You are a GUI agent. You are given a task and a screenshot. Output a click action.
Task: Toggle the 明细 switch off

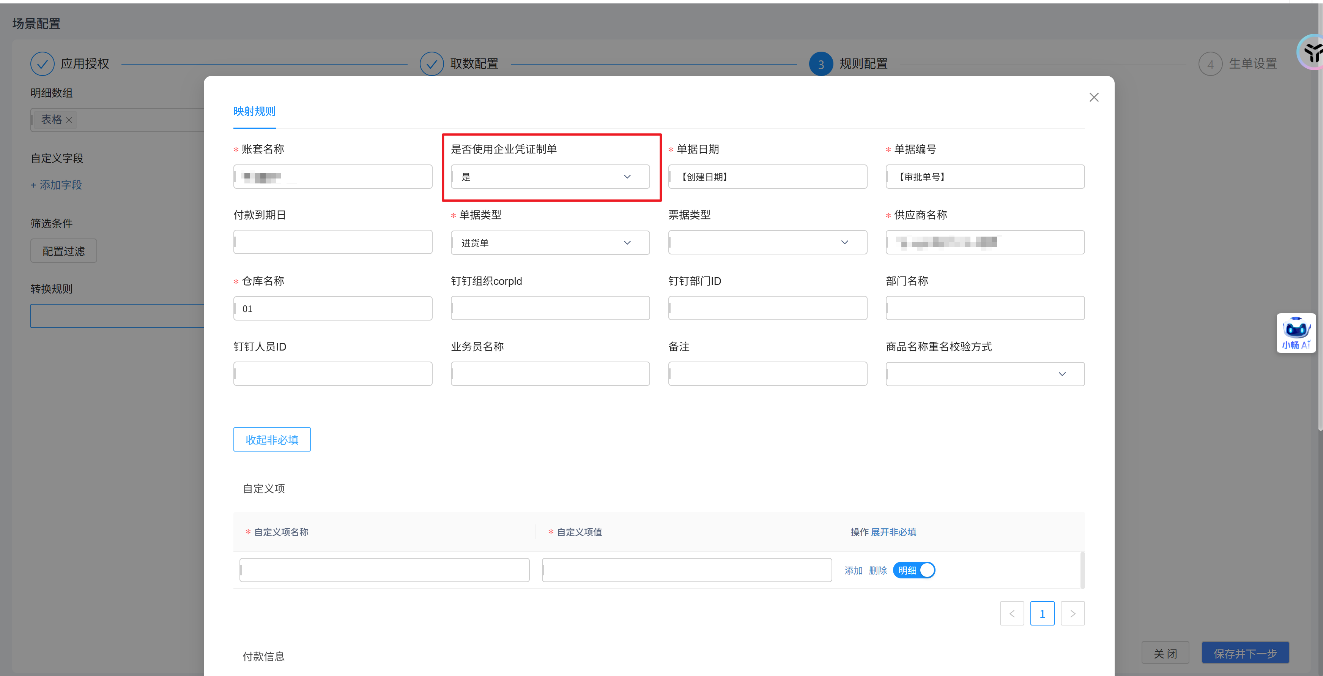(x=913, y=570)
